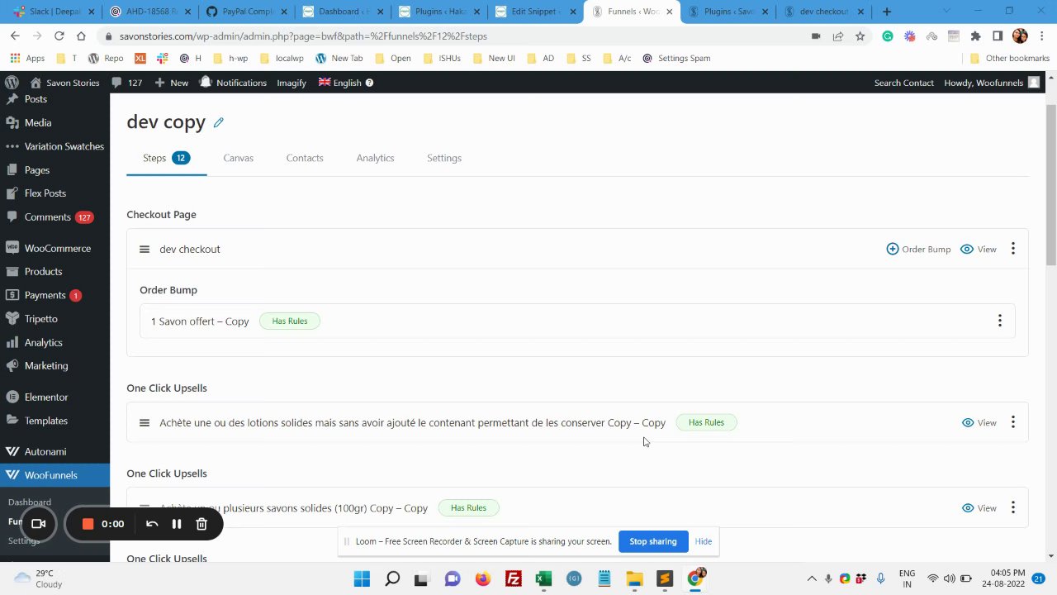Open Howdy, Woofunnels account menu
This screenshot has height=595, width=1057.
pos(992,83)
